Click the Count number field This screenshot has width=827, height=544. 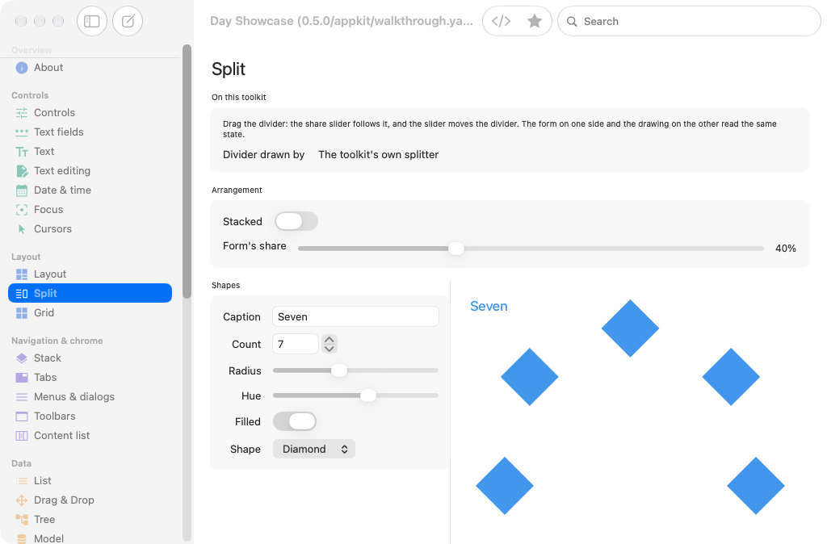click(x=296, y=344)
